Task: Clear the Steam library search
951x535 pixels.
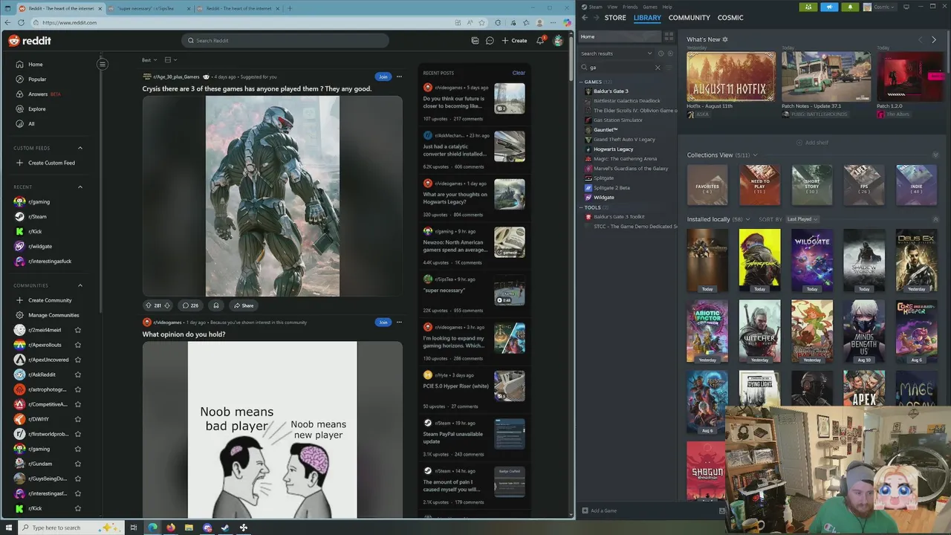Action: (x=658, y=68)
